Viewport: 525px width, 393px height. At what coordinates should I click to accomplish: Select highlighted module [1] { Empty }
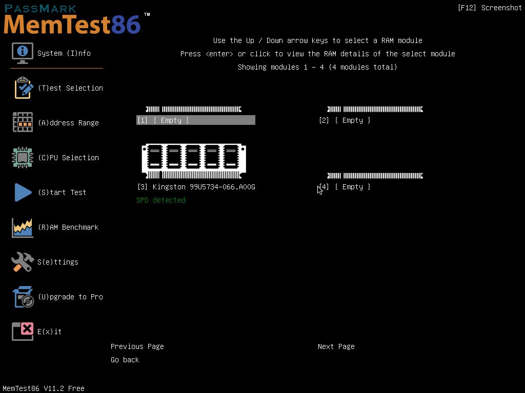point(196,120)
